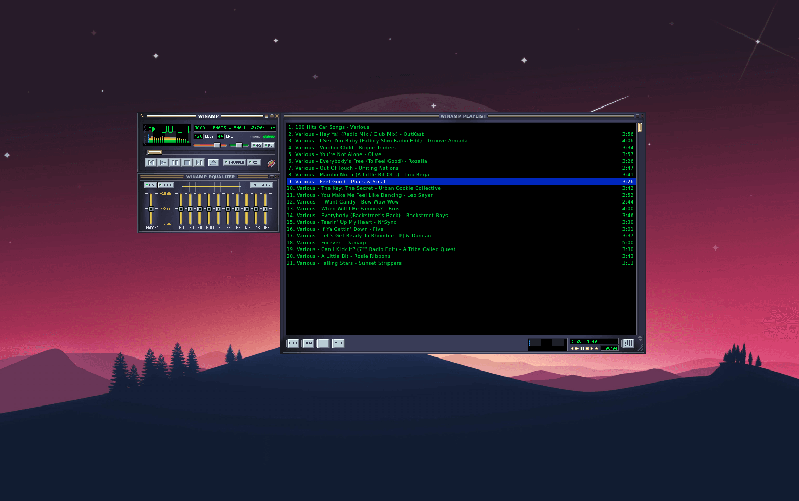This screenshot has width=799, height=501.
Task: Toggle the equalizer AUTO button
Action: pos(166,185)
